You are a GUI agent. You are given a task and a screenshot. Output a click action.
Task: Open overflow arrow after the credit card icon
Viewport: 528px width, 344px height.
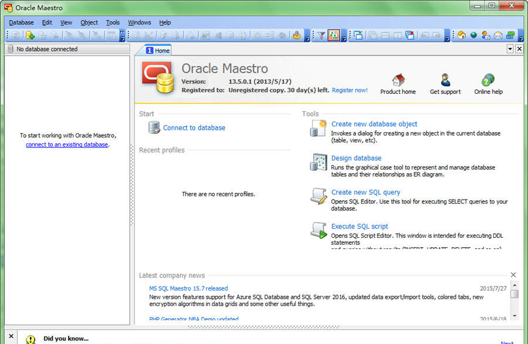tap(520, 35)
